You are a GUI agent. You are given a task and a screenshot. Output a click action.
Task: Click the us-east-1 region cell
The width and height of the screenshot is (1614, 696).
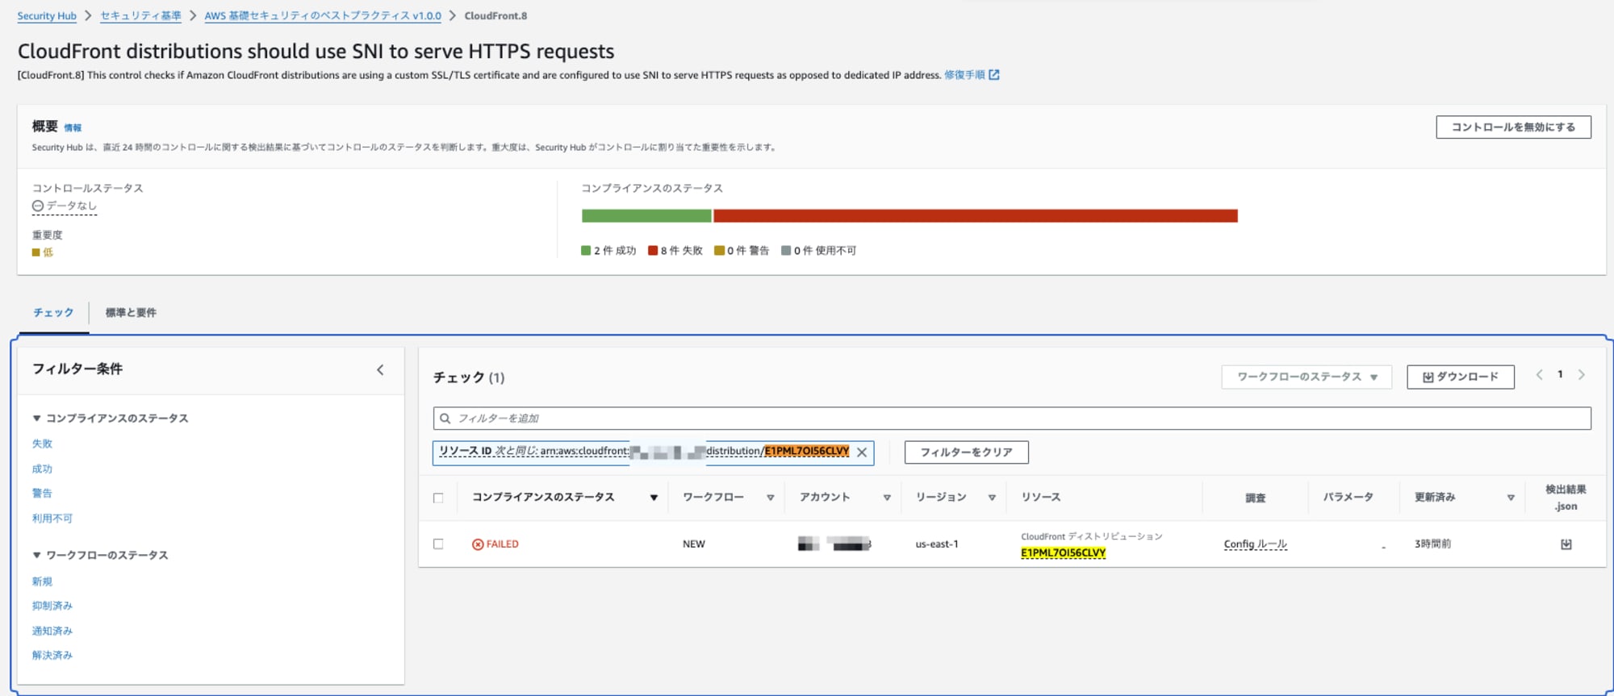(937, 544)
